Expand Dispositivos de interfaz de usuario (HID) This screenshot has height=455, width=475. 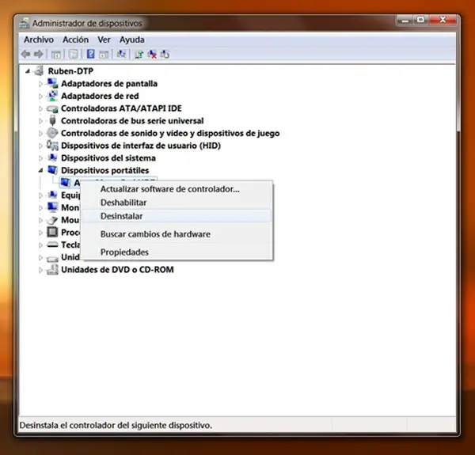point(40,146)
